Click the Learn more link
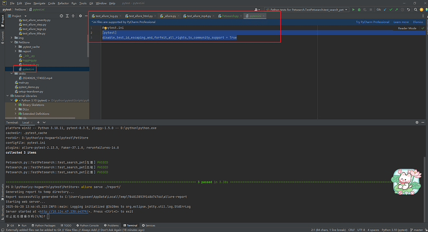Image resolution: width=428 pixels, height=232 pixels. [401, 22]
